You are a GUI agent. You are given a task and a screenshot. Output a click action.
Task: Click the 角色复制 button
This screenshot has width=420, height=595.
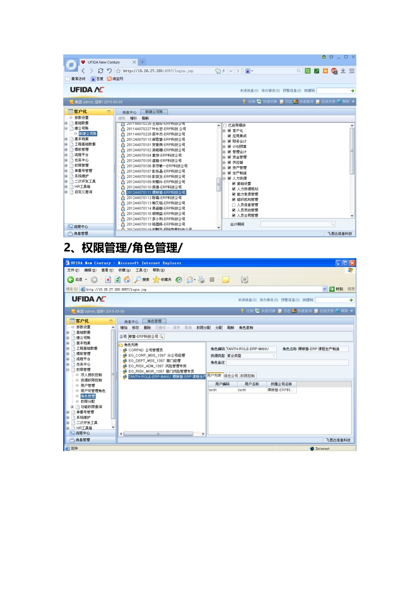246,328
